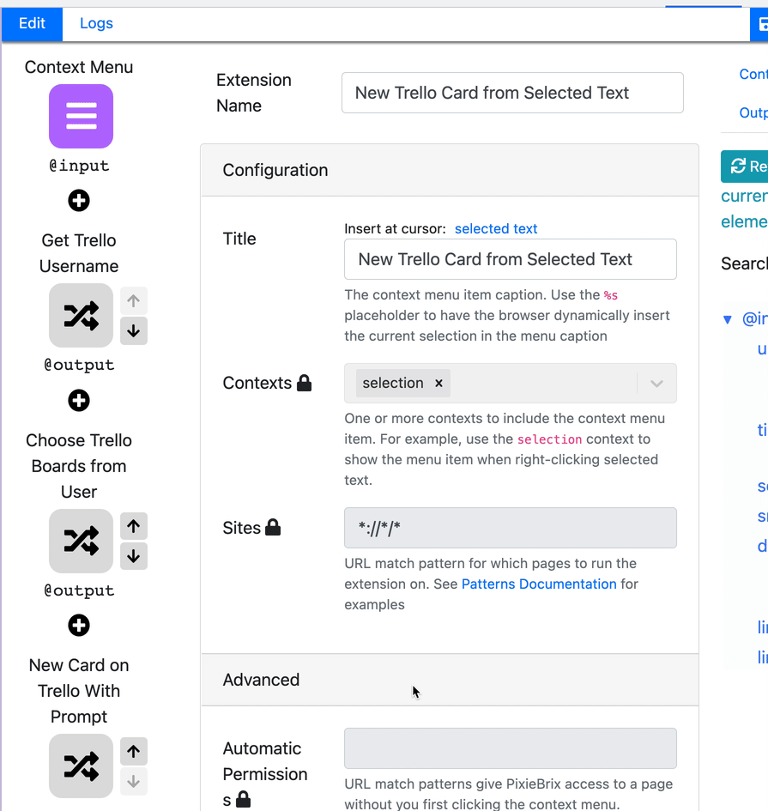
Task: Open the Patterns Documentation link
Action: pyautogui.click(x=539, y=584)
